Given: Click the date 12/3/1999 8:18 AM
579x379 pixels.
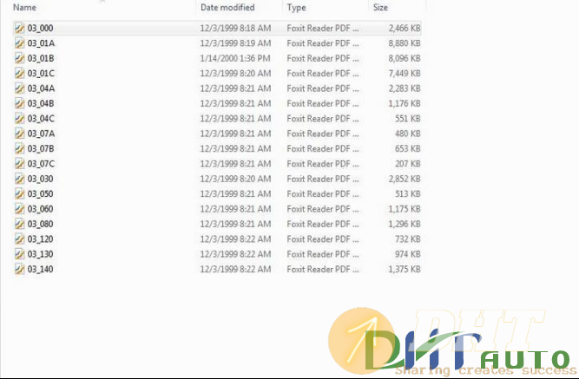Looking at the screenshot, I should pos(235,28).
